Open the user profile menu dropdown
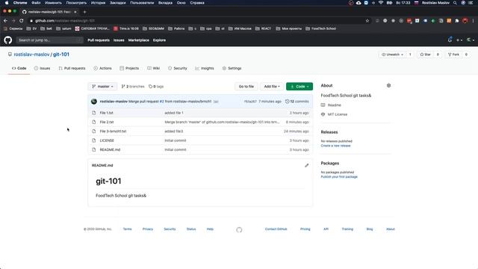The image size is (478, 269). tap(471, 40)
